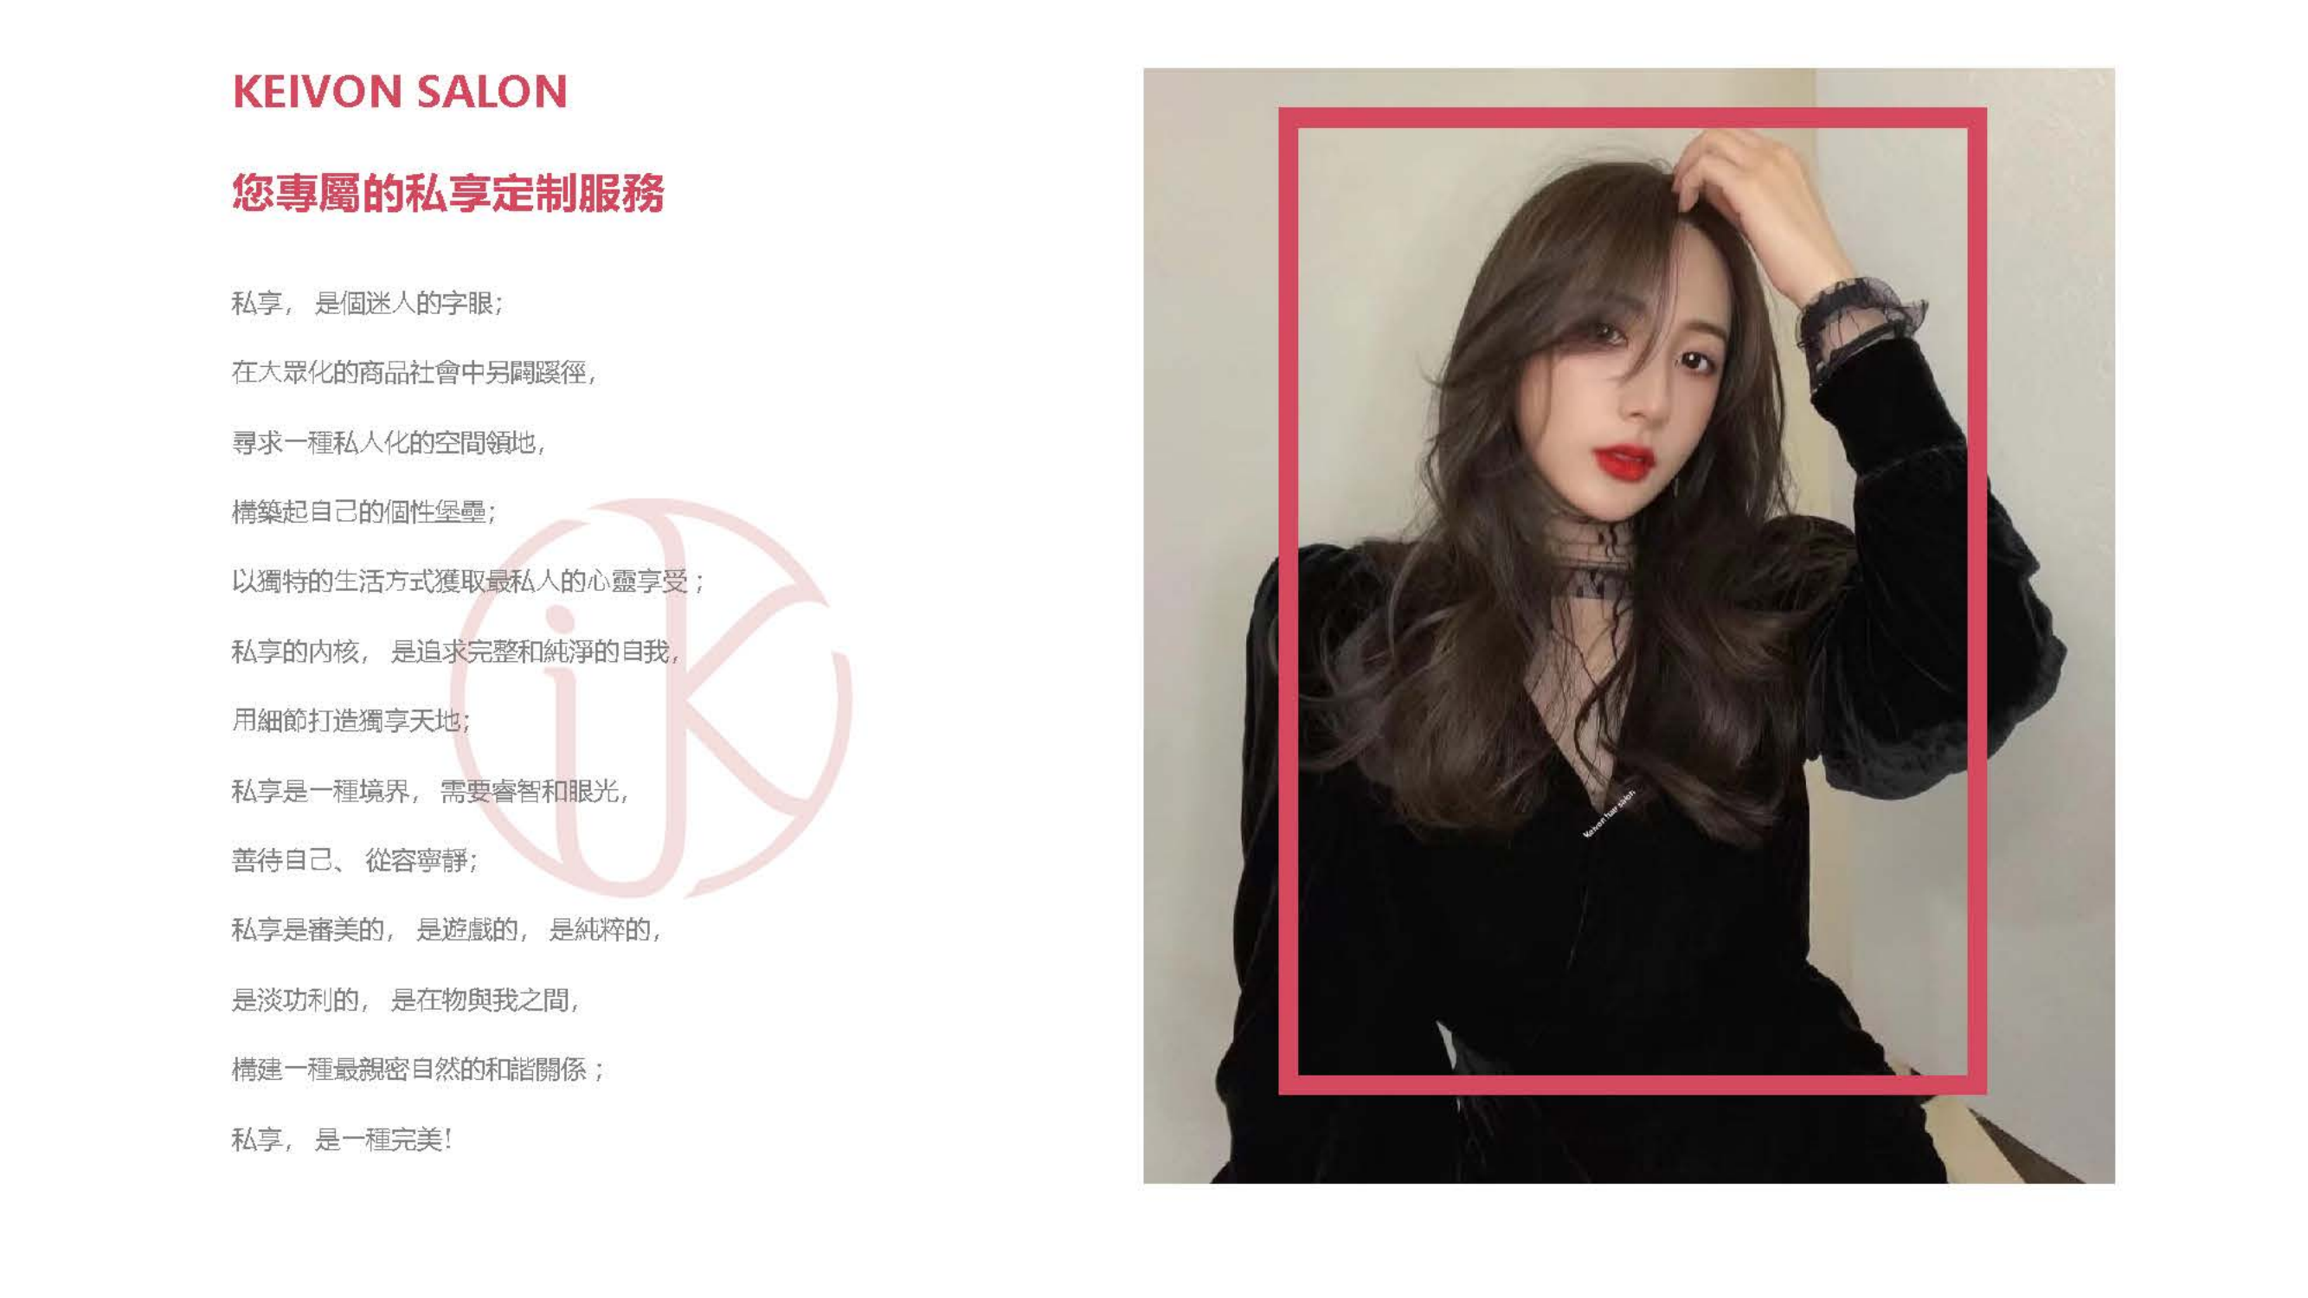
Task: Select the woman's portrait photo
Action: 1628,626
